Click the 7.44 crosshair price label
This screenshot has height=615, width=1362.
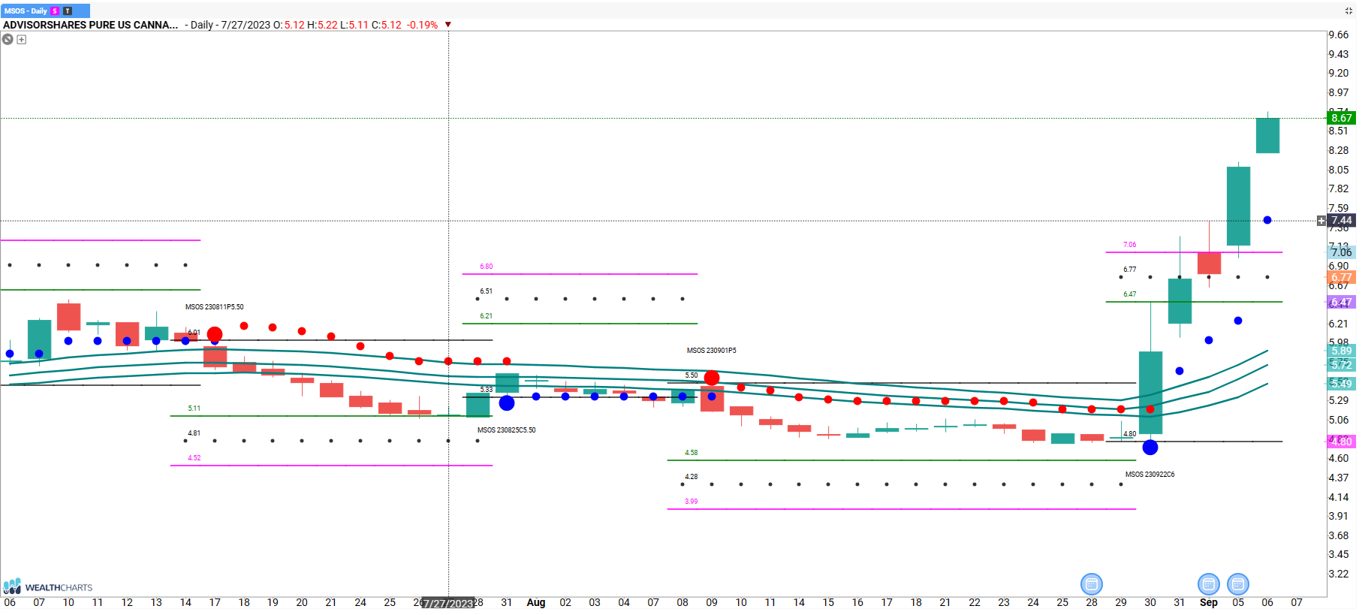1342,221
